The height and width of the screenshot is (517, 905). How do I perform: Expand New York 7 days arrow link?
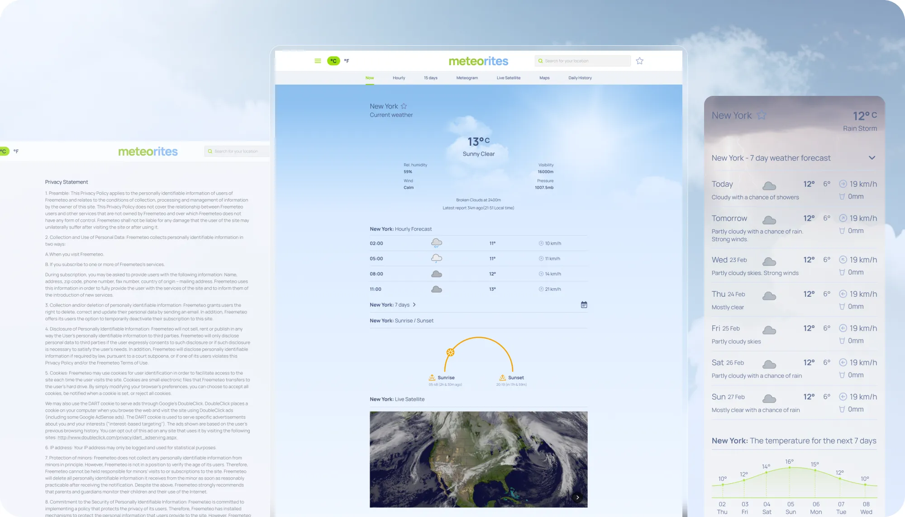click(x=414, y=305)
